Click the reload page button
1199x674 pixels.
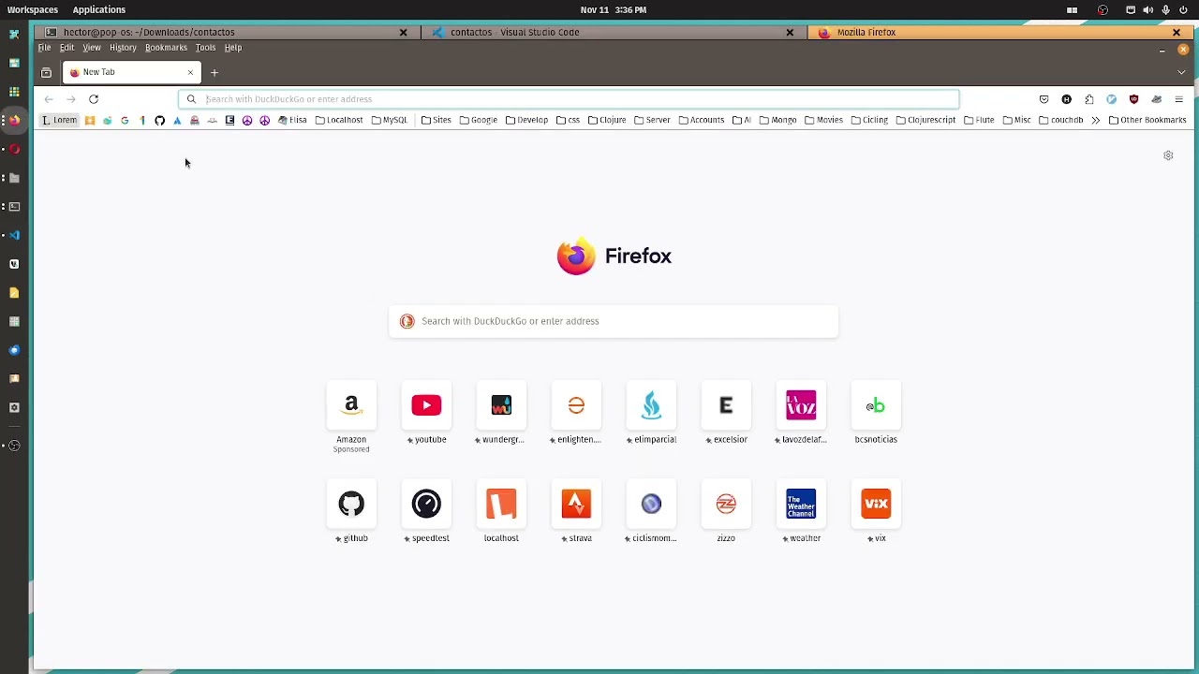point(94,99)
